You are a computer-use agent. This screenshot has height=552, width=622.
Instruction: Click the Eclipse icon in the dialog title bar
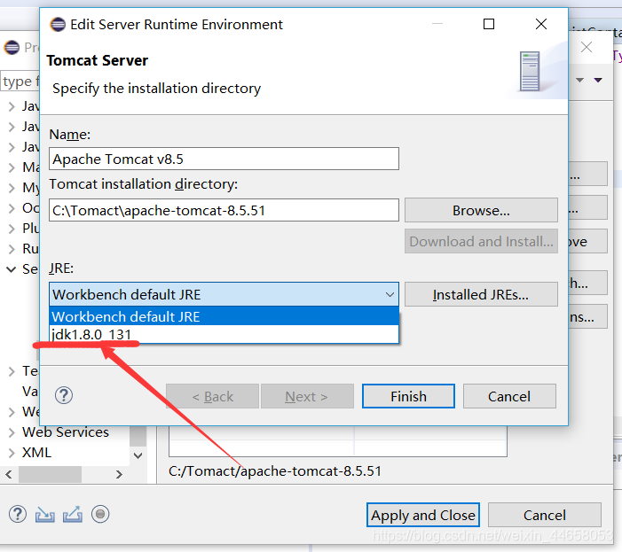[58, 25]
